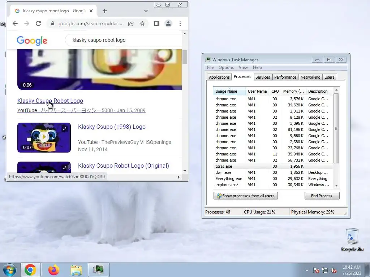Open Task Manager Options menu
The width and height of the screenshot is (370, 277).
[226, 67]
